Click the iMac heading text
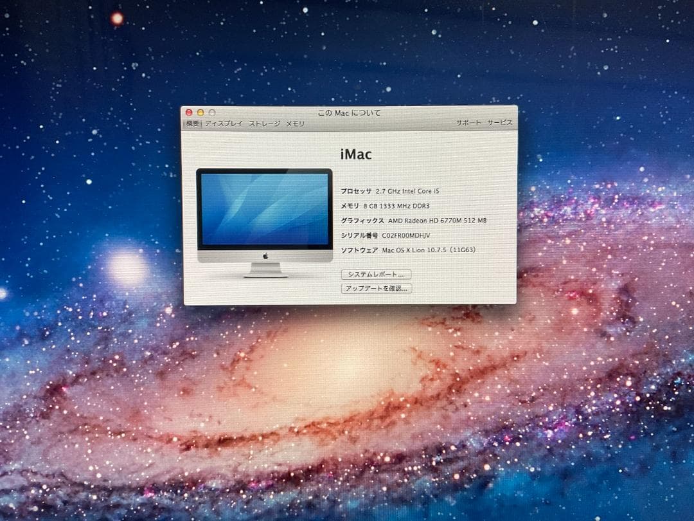694x521 pixels. coord(356,154)
